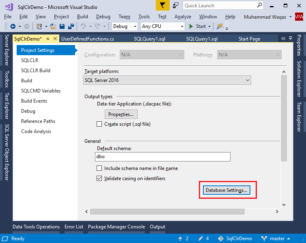
Task: Click the master branch icon in status bar
Action: (x=264, y=239)
